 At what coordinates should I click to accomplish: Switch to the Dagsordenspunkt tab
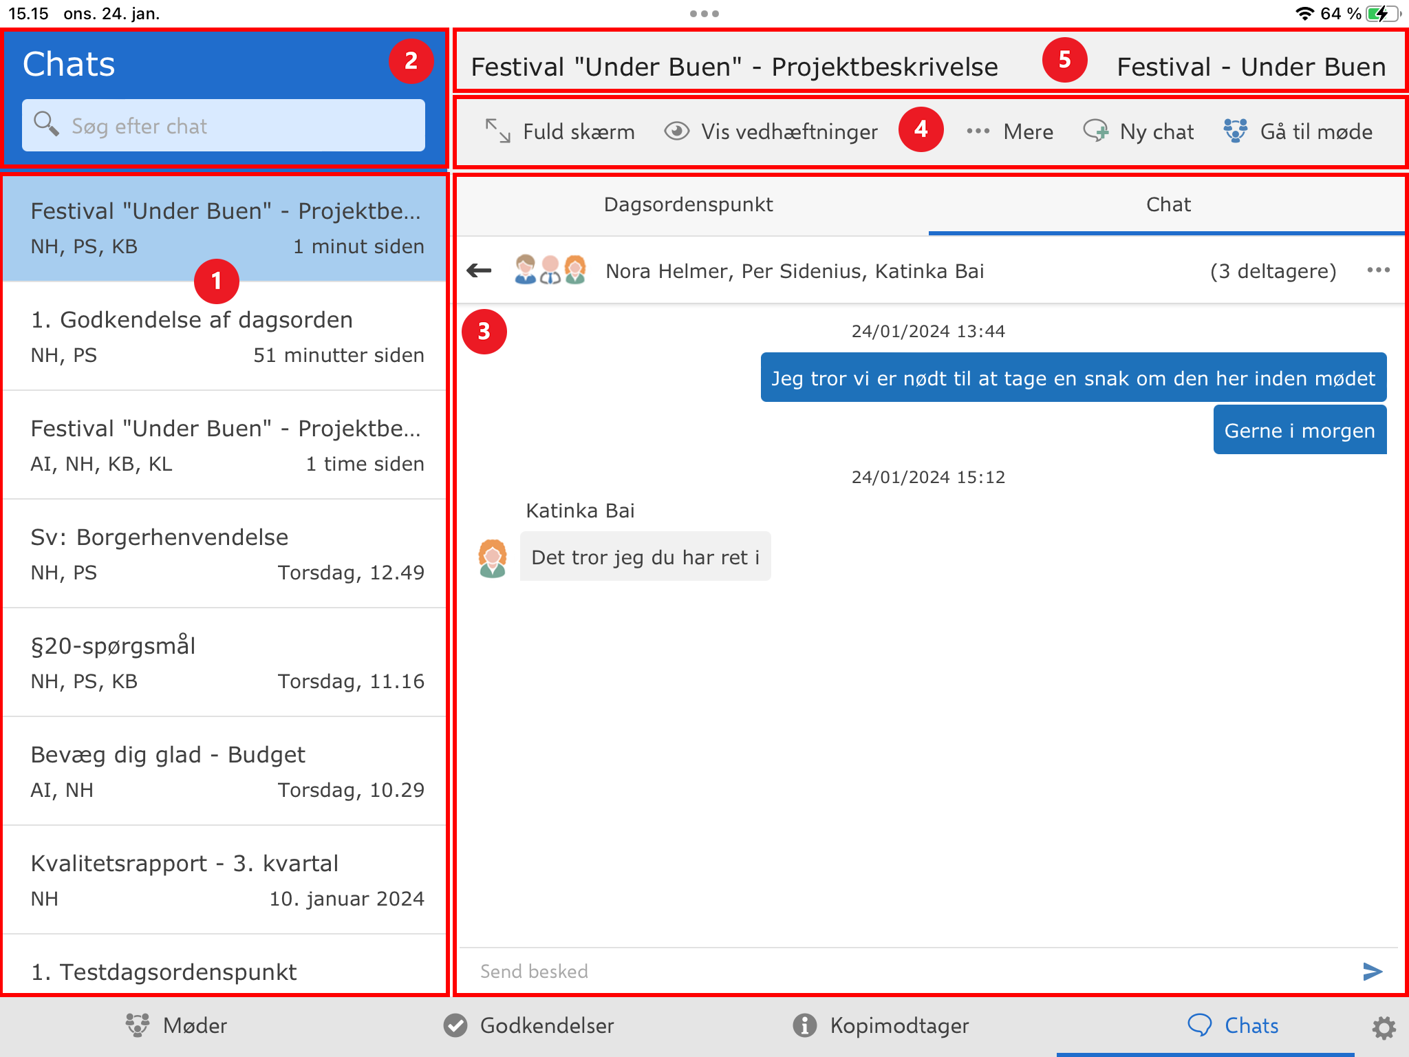tap(689, 204)
